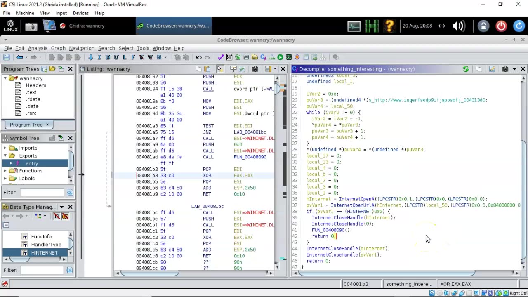Screen dimensions: 528x297
Task: Click the purple checkmark icon in toolbar
Action: (x=221, y=57)
